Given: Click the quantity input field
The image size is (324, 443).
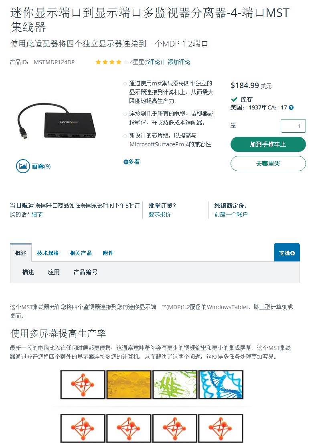Looking at the screenshot, I should click(293, 126).
